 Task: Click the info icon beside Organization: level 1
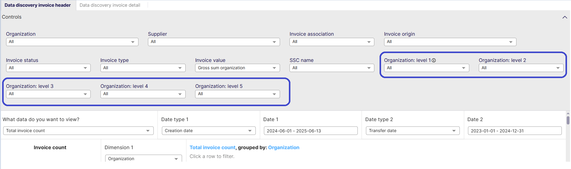pyautogui.click(x=434, y=60)
